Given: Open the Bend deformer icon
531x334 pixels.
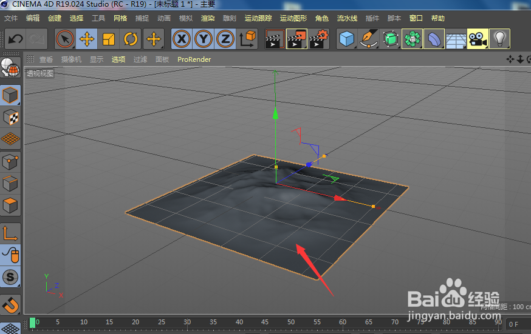Looking at the screenshot, I should 434,39.
